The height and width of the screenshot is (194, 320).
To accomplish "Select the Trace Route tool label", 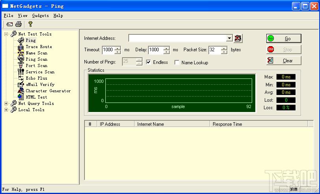I will [39, 47].
